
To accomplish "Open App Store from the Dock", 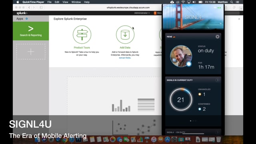I will [167, 140].
